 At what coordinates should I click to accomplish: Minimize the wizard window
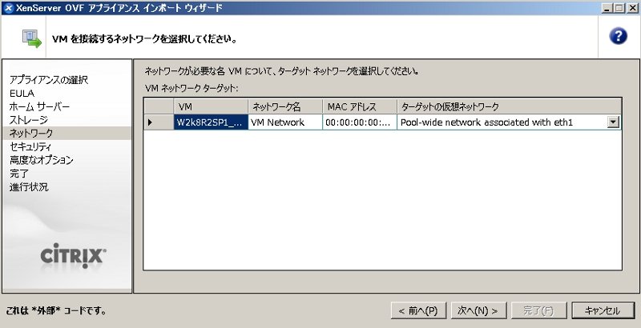pyautogui.click(x=607, y=8)
